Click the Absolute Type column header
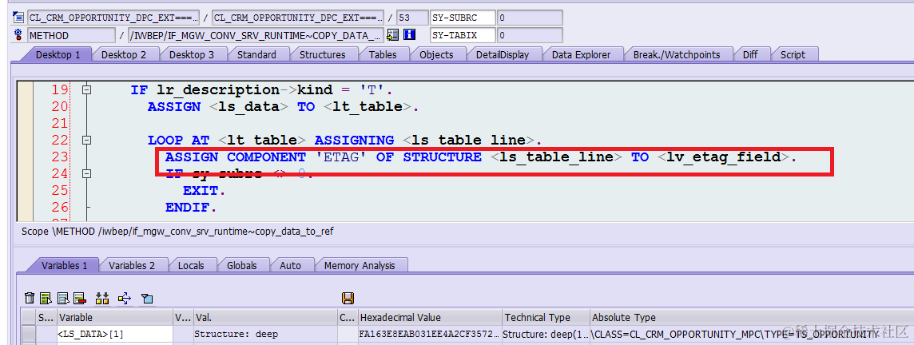Image resolution: width=914 pixels, height=345 pixels. point(751,318)
